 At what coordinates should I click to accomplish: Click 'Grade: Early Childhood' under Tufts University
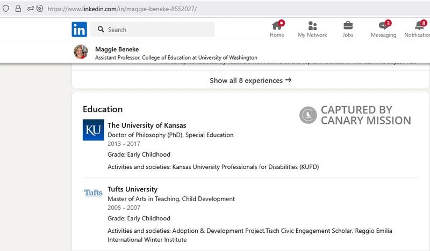pyautogui.click(x=139, y=218)
